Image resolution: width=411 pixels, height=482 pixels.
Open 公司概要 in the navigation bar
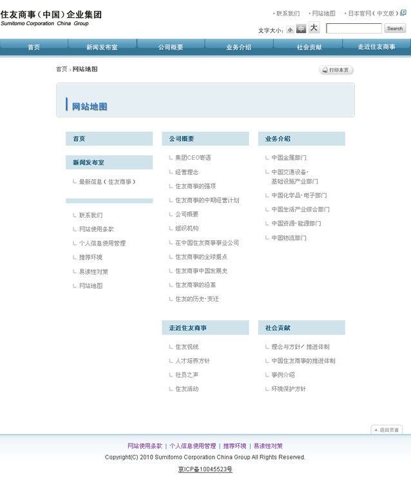(x=171, y=47)
